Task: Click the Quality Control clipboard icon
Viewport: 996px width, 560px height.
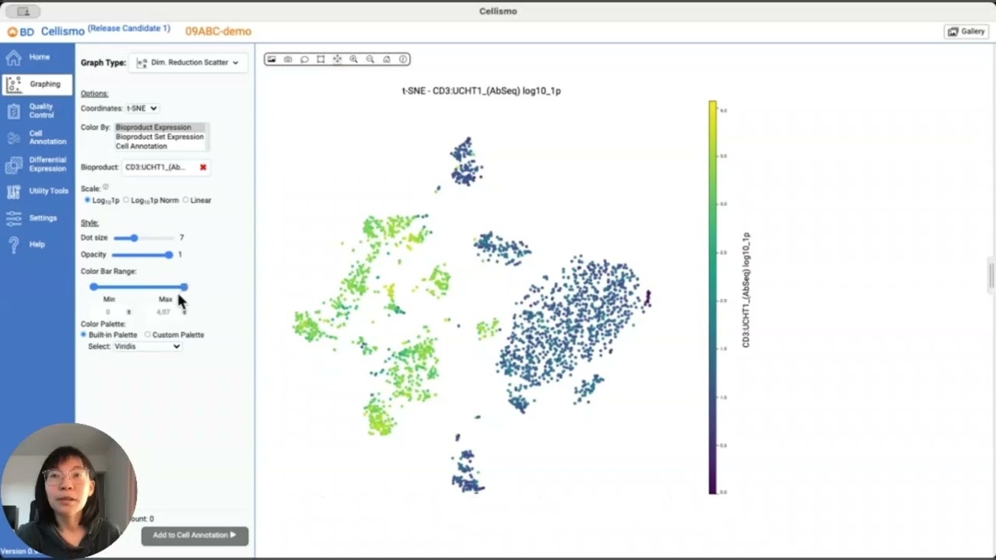Action: coord(13,111)
